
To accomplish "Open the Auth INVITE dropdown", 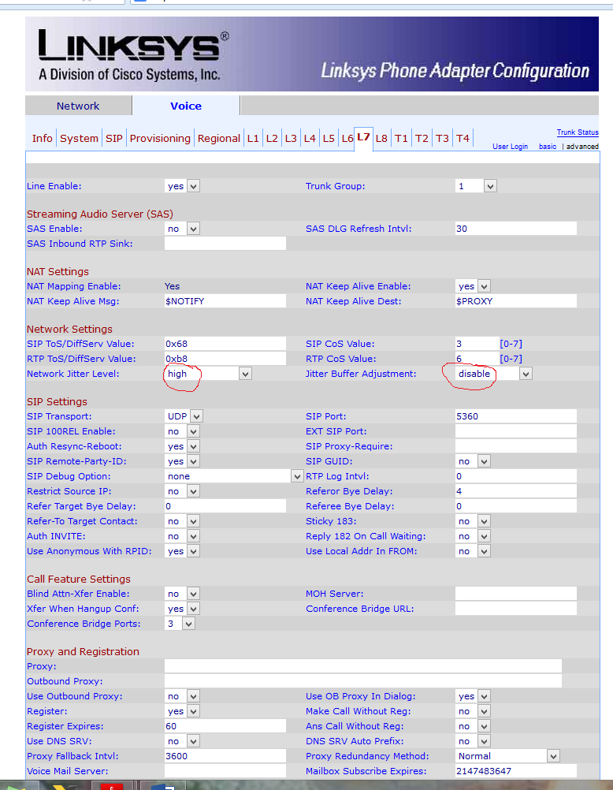I will (x=182, y=536).
